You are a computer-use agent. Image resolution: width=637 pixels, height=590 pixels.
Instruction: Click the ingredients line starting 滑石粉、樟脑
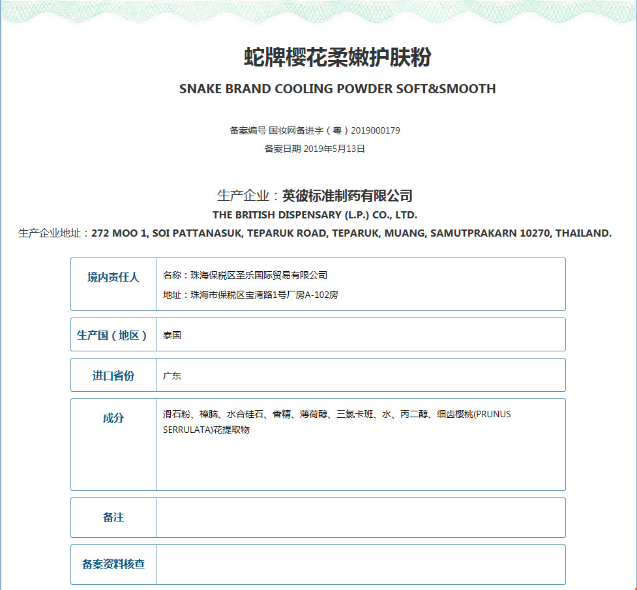coord(337,414)
